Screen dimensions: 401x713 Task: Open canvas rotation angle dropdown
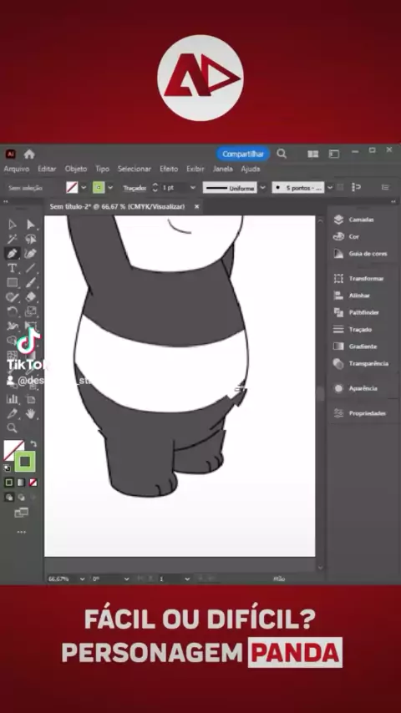click(126, 579)
